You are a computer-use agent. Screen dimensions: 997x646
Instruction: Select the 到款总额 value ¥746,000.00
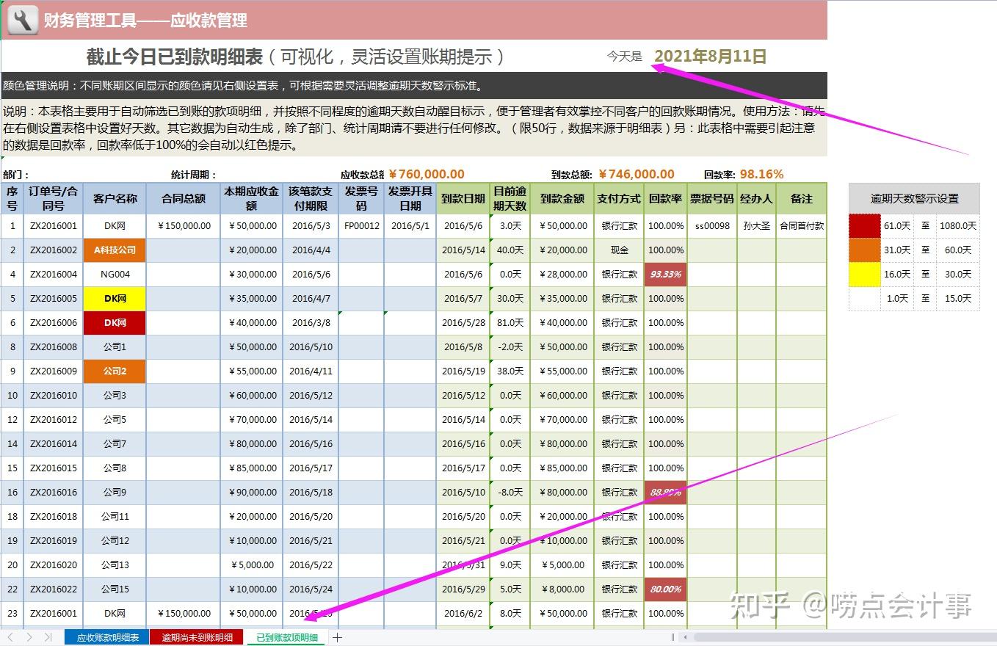click(x=637, y=174)
